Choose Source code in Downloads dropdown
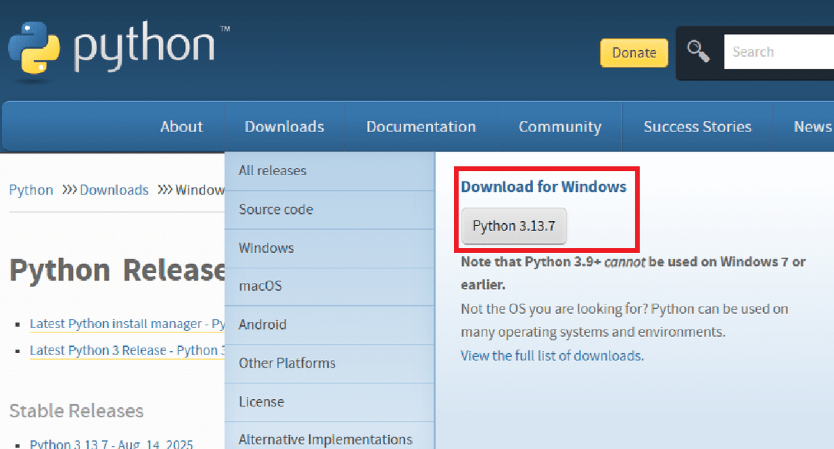This screenshot has height=449, width=834. point(276,209)
